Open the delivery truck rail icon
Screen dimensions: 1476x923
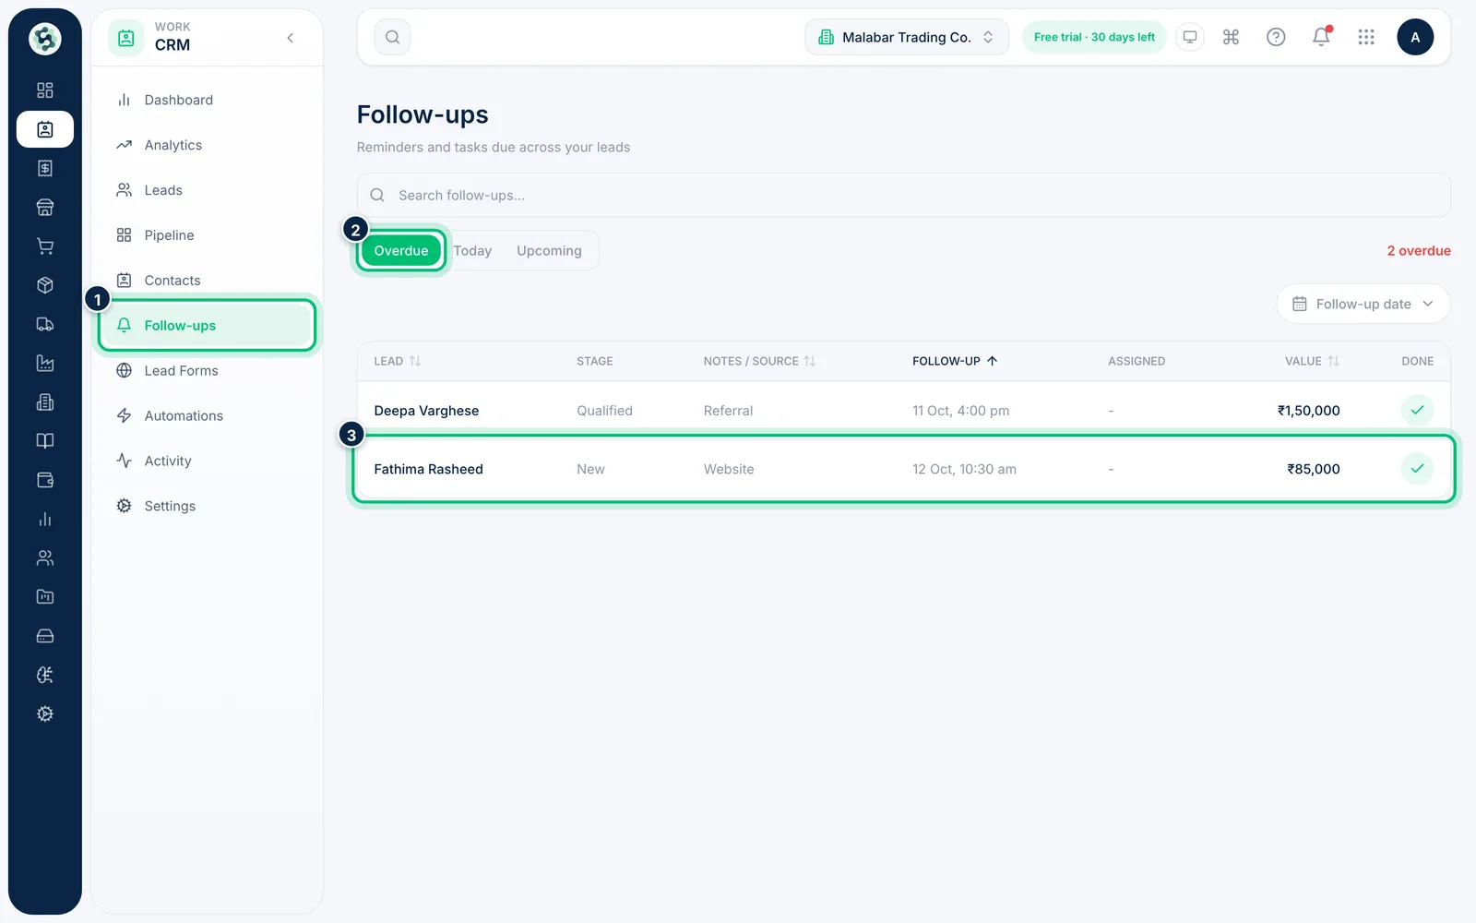click(44, 324)
